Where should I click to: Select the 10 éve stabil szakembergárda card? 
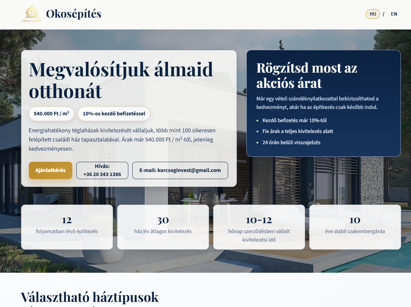click(x=355, y=227)
